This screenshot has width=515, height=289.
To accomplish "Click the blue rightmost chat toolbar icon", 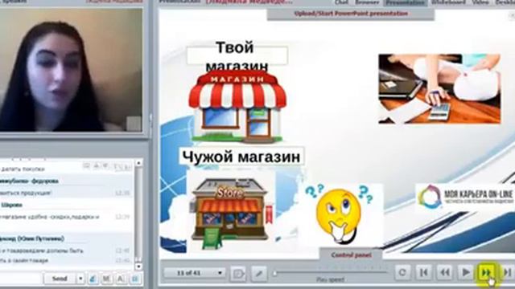I will click(x=134, y=279).
